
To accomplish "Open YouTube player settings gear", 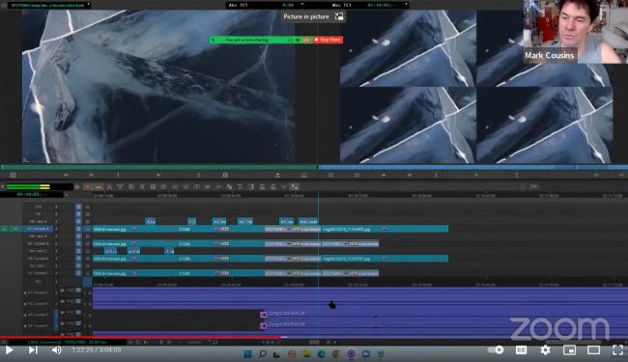I will (545, 350).
